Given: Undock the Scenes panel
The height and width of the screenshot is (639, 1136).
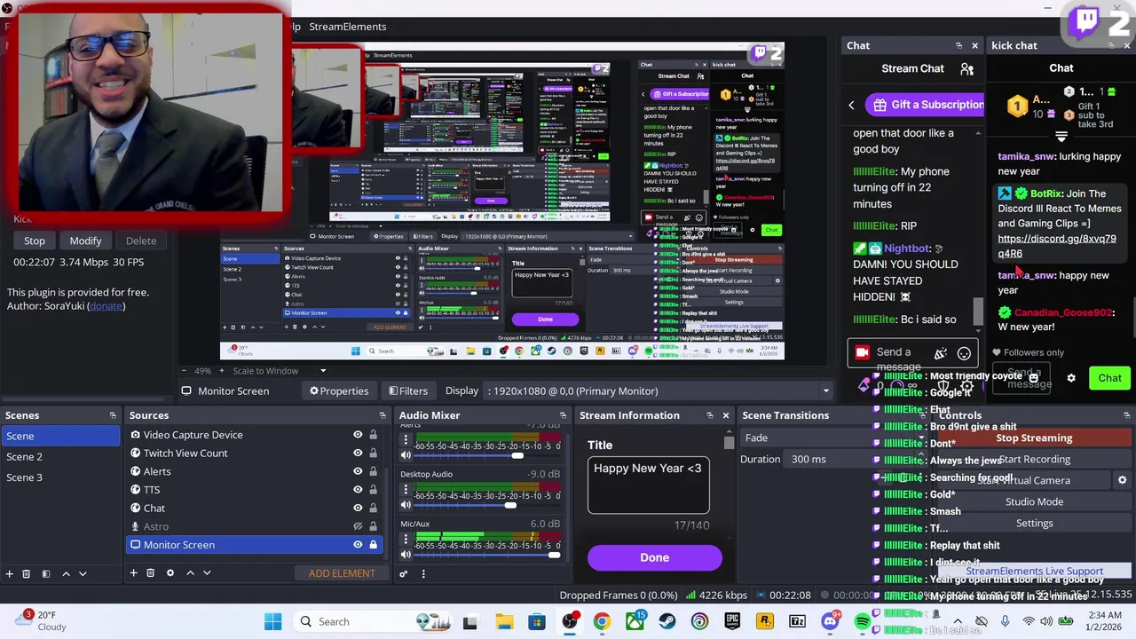Looking at the screenshot, I should click(113, 415).
